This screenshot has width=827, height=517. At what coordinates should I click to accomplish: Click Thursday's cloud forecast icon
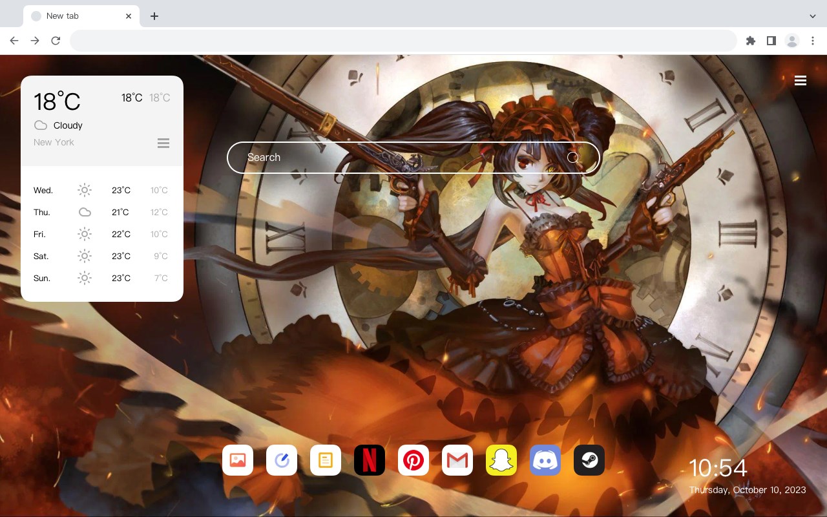point(85,212)
